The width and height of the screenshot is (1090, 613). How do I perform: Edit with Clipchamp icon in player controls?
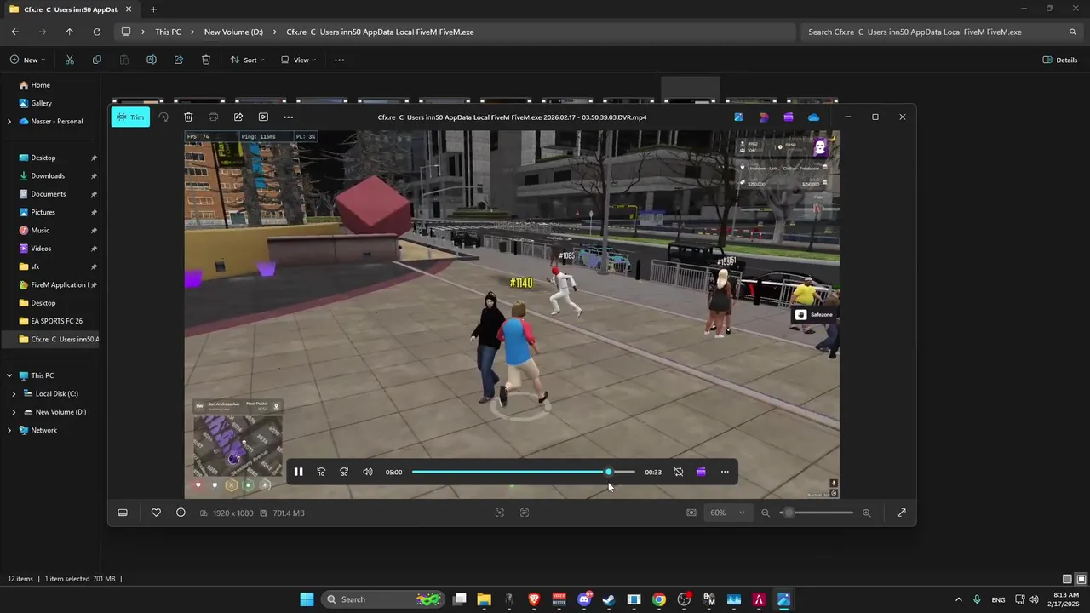pos(701,472)
